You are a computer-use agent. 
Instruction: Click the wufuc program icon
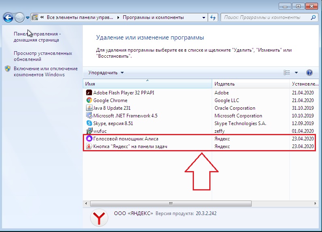[89, 131]
